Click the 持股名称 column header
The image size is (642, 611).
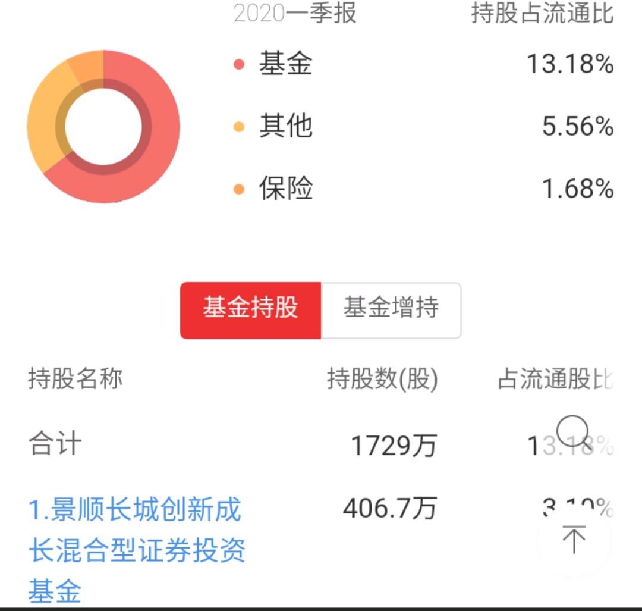75,378
